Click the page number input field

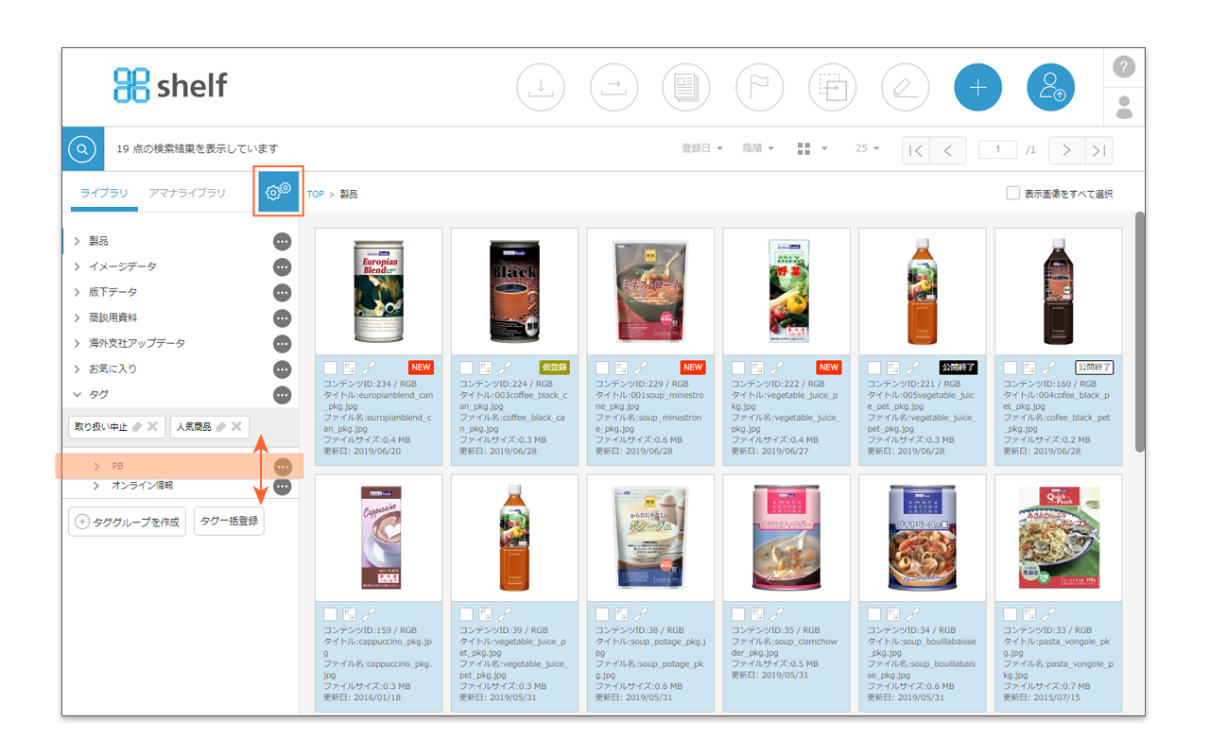tap(997, 149)
